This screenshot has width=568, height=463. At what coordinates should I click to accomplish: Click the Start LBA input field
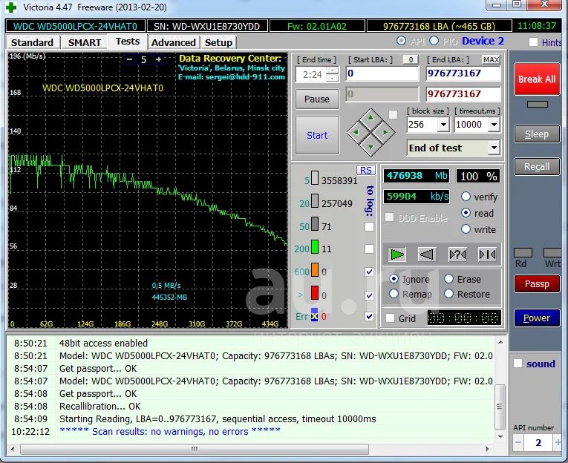[382, 73]
